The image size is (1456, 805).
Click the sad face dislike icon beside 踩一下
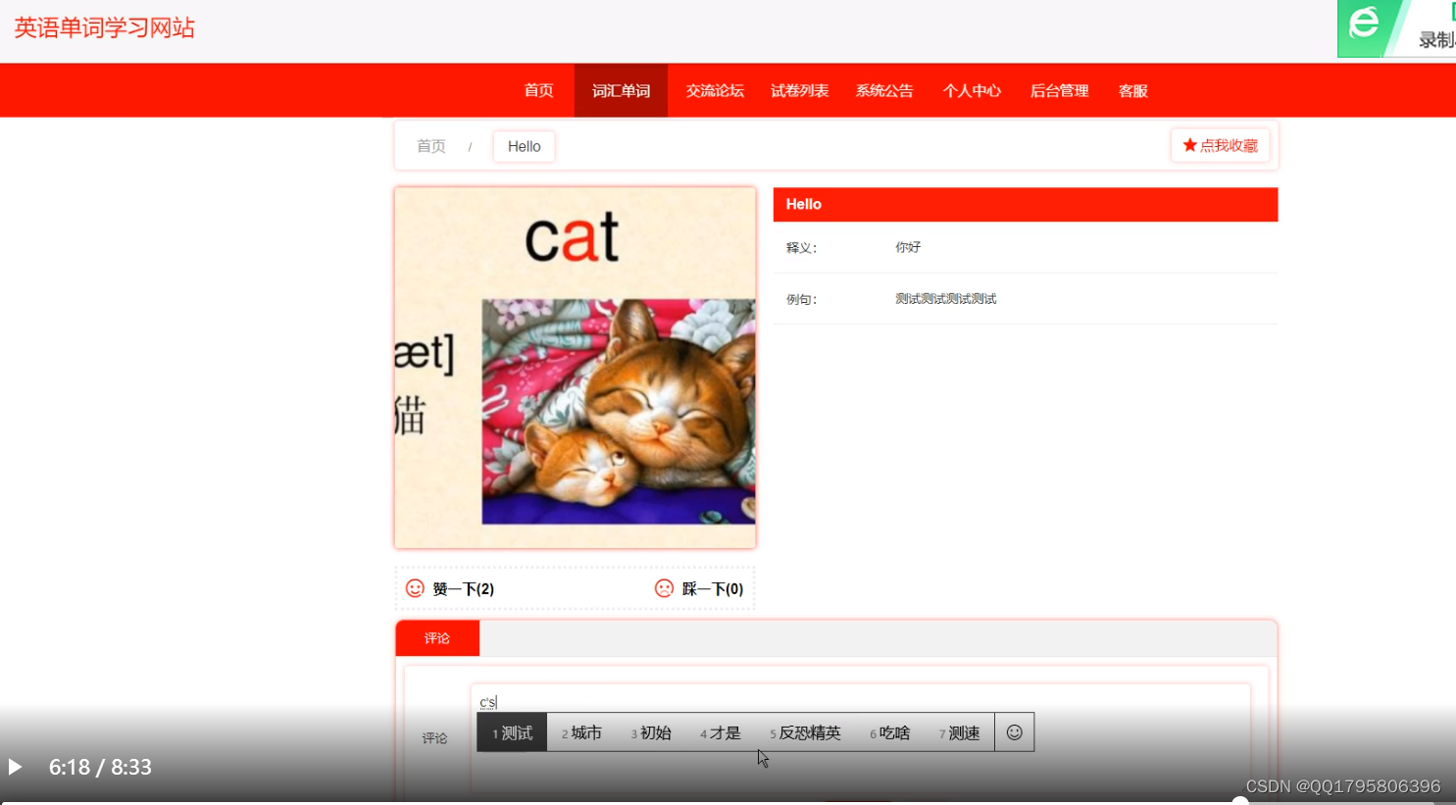point(664,588)
